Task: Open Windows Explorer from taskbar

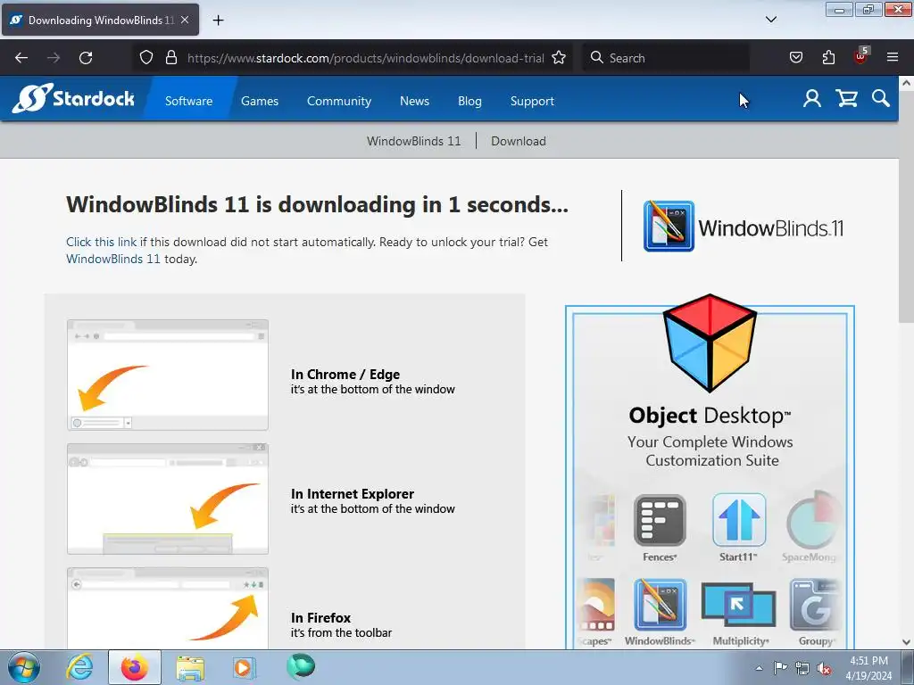Action: pyautogui.click(x=190, y=668)
